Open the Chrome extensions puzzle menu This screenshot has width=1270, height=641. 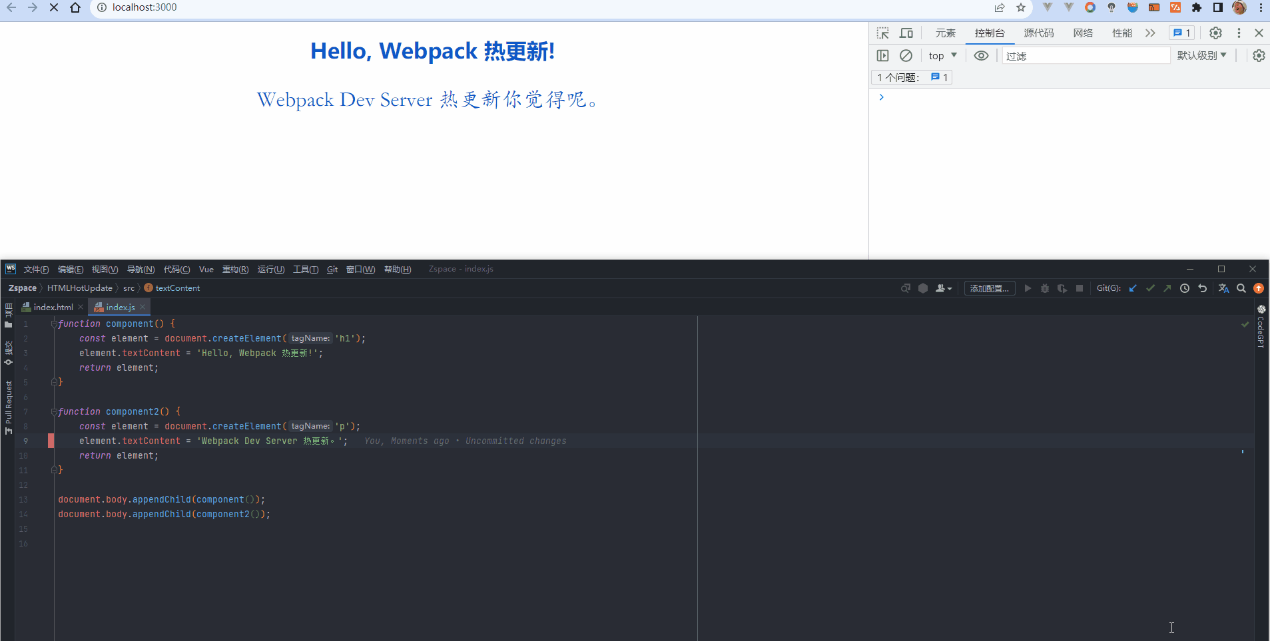click(1197, 7)
